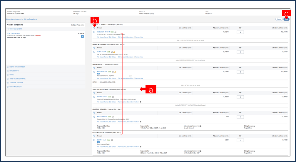Click the support icon next to DC-MGT-SAAS Valid
Image resolution: width=296 pixels, height=162 pixels.
tap(112, 140)
